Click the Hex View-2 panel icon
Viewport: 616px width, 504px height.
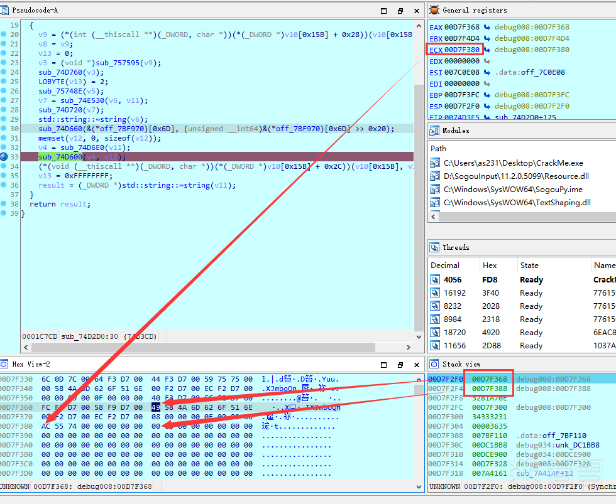(4, 365)
